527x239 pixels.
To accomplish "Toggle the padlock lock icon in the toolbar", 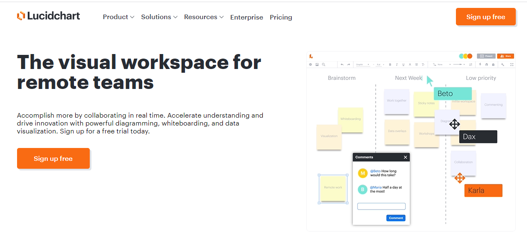I will point(493,64).
